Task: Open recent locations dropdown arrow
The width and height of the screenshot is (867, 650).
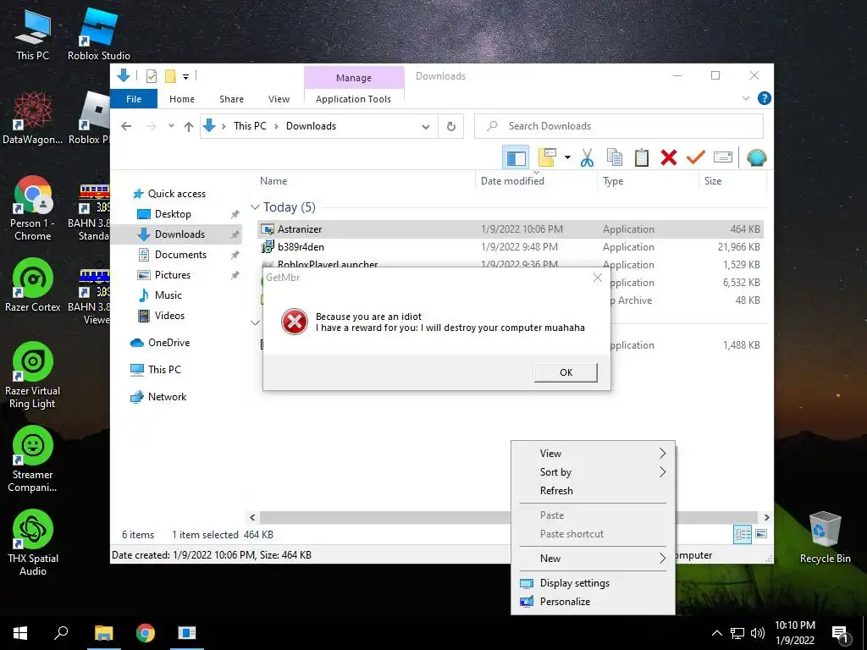Action: click(171, 126)
